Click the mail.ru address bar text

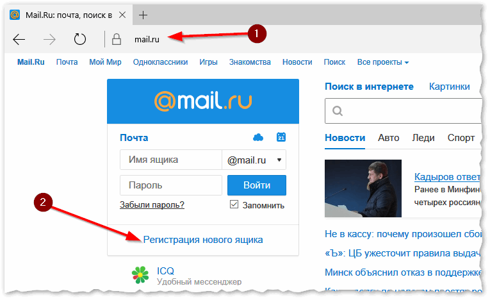[x=147, y=39]
